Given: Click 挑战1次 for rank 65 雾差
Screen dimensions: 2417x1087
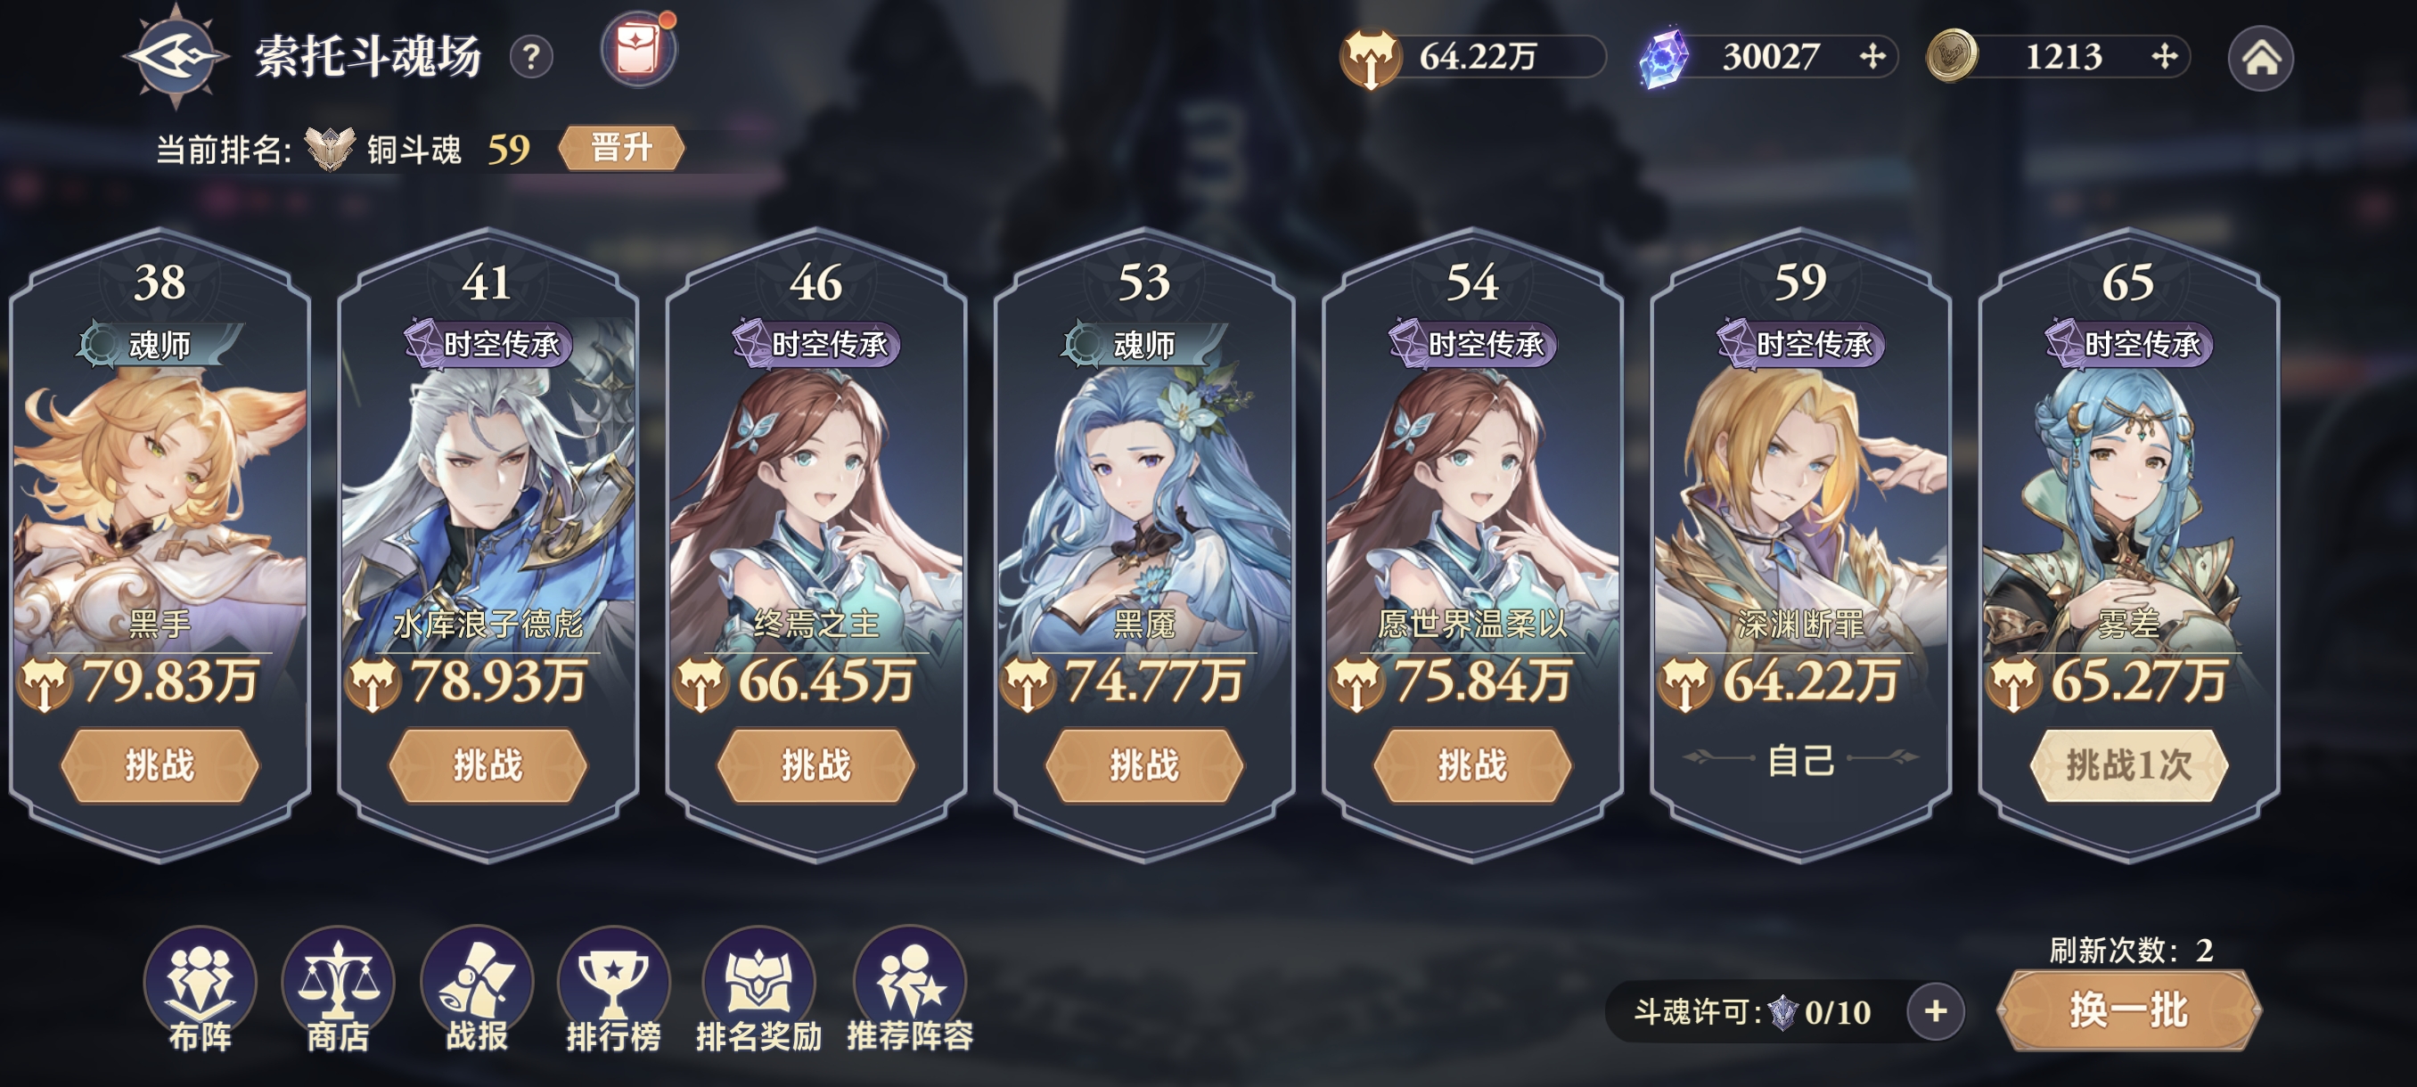Looking at the screenshot, I should pos(2128,765).
